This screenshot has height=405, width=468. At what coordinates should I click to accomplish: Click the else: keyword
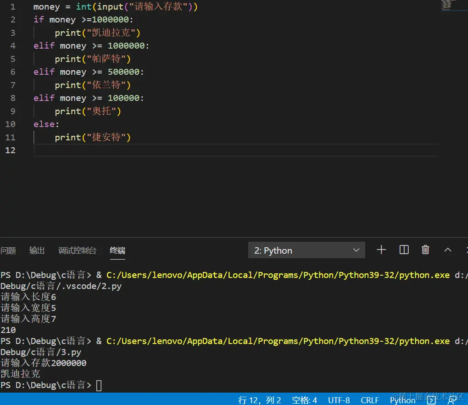point(46,124)
